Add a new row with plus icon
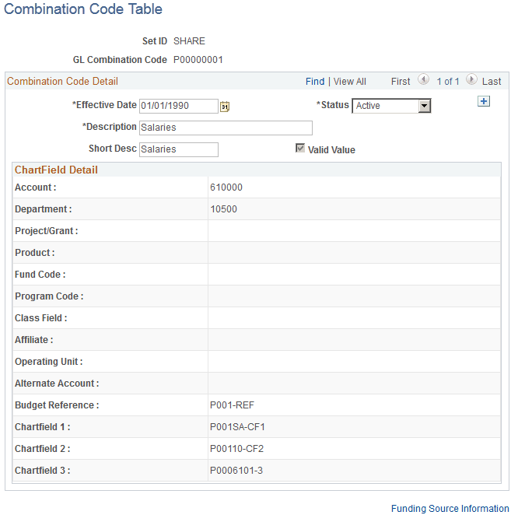 click(x=483, y=101)
